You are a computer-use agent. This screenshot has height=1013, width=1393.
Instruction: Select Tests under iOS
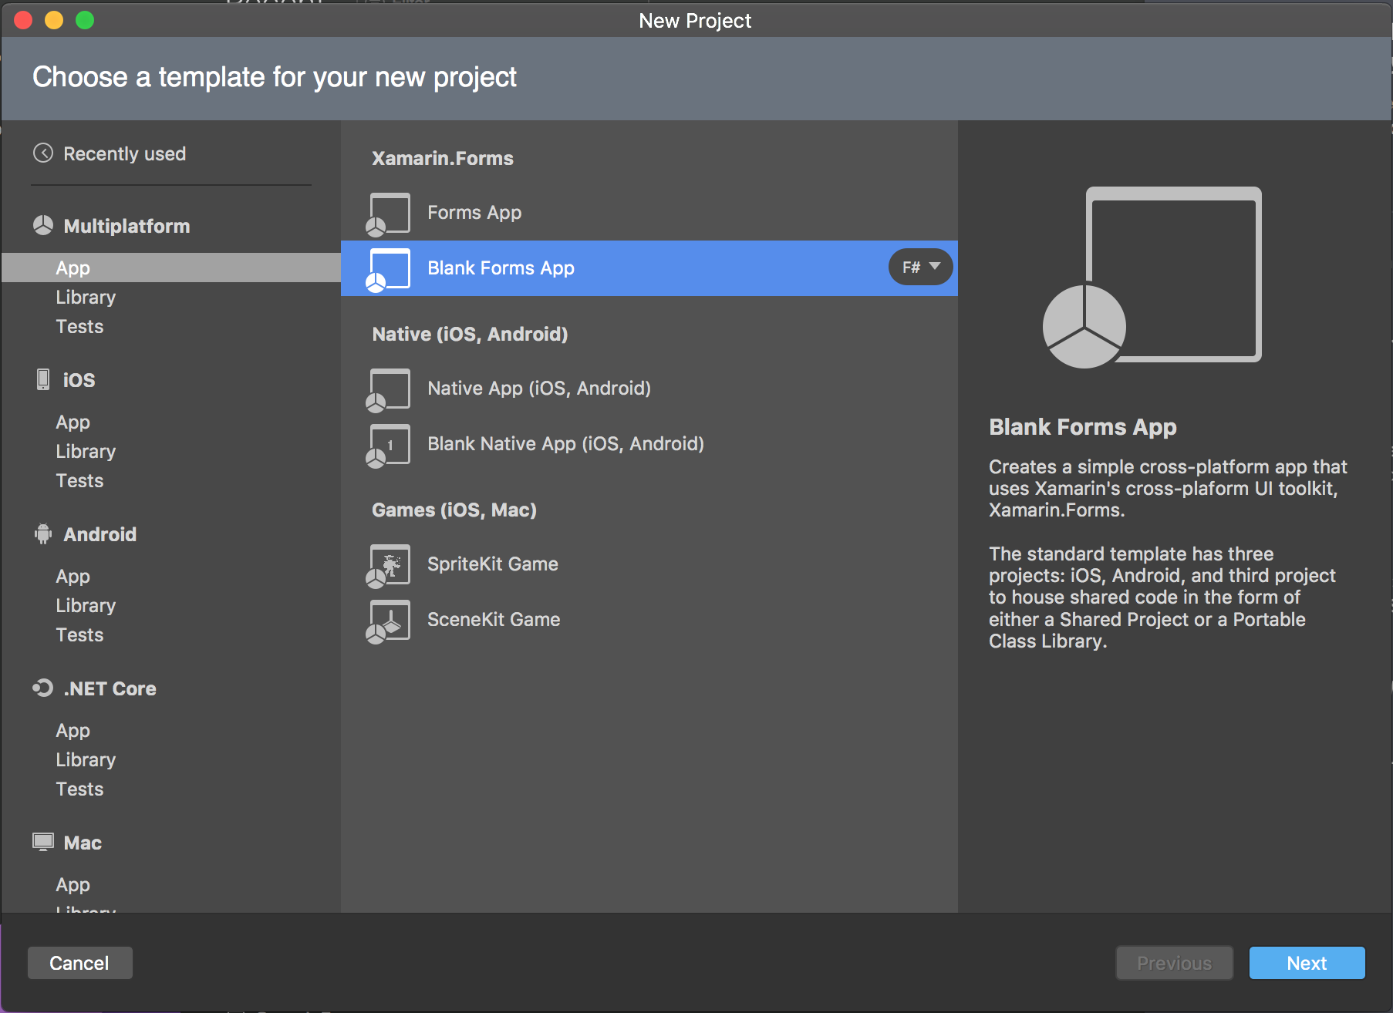click(x=79, y=480)
